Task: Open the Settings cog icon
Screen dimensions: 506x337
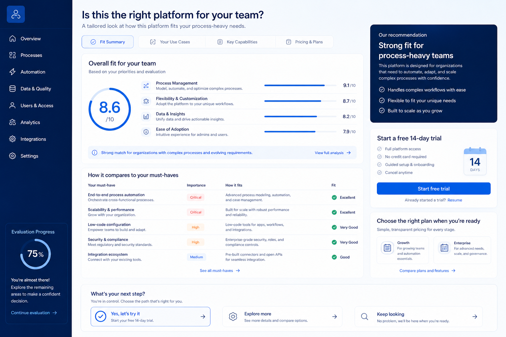Action: [x=13, y=156]
